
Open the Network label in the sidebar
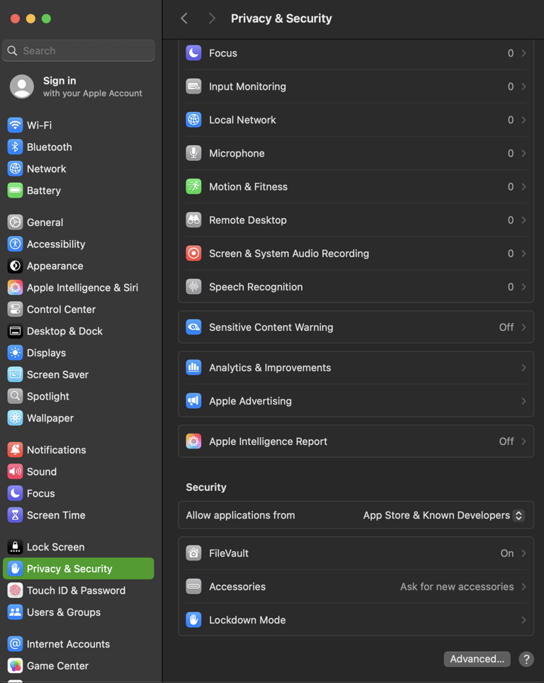pos(47,169)
